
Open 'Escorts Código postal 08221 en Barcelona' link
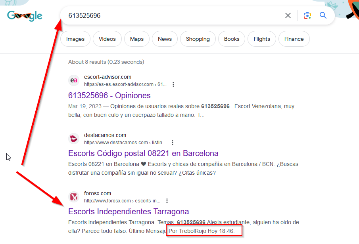[143, 153]
